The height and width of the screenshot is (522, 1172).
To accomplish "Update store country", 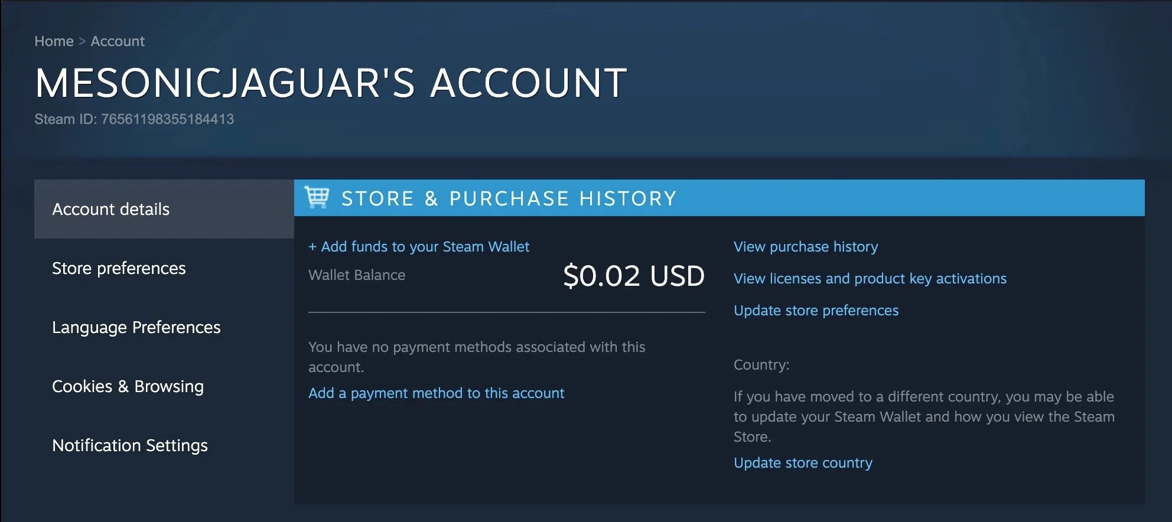I will (802, 462).
